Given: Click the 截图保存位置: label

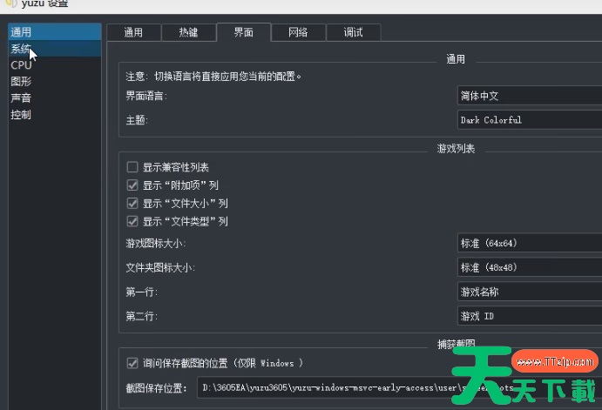Looking at the screenshot, I should tap(156, 388).
